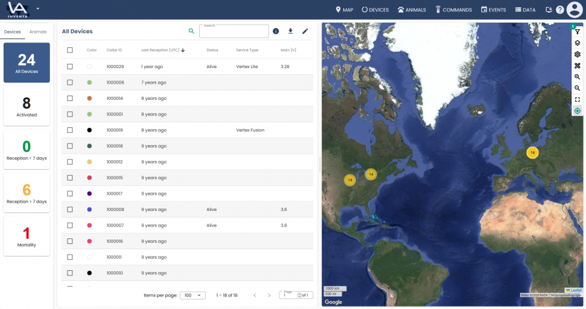Open the Commands menu
586x309 pixels.
453,10
